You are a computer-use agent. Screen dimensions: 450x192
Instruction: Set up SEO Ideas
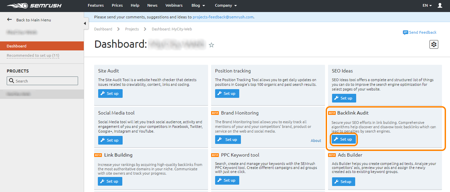point(344,98)
